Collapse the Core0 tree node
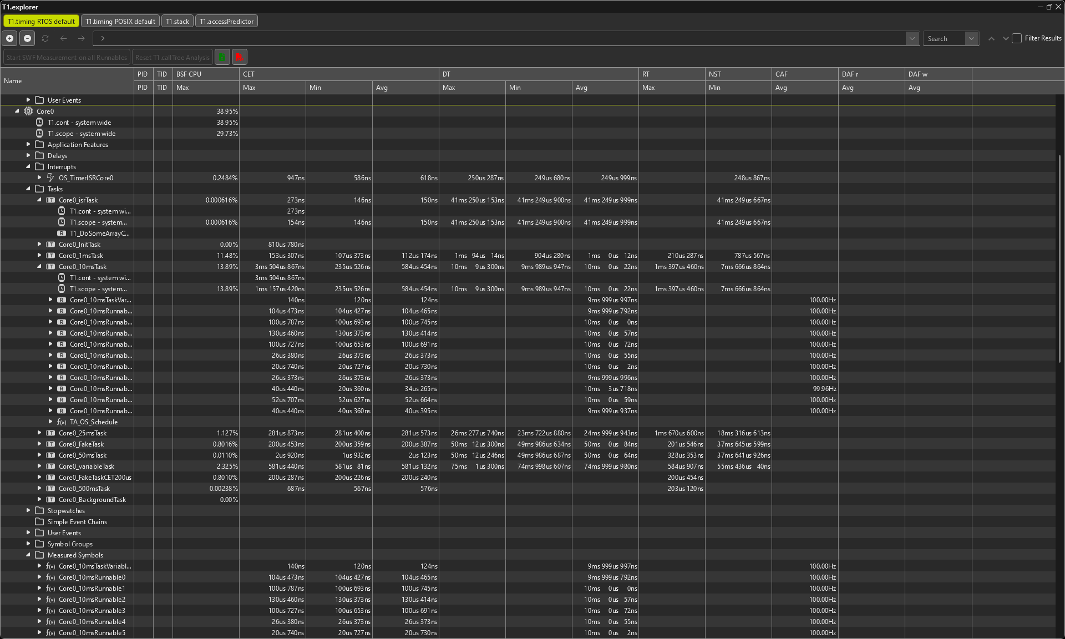1065x639 pixels. (17, 111)
